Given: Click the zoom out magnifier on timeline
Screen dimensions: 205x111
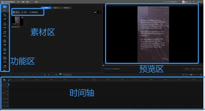Looking at the screenshot, I should [186, 75].
